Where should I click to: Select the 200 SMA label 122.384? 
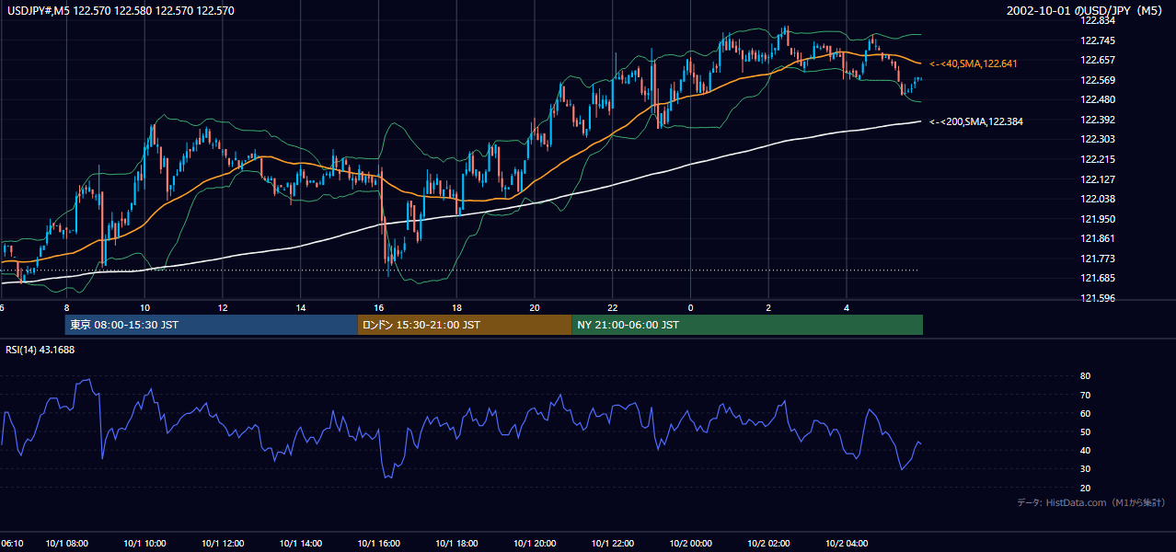[976, 121]
